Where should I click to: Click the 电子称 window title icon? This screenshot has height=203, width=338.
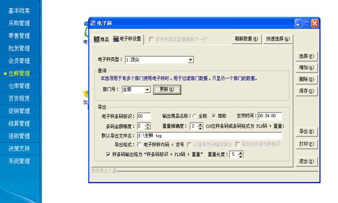point(93,23)
